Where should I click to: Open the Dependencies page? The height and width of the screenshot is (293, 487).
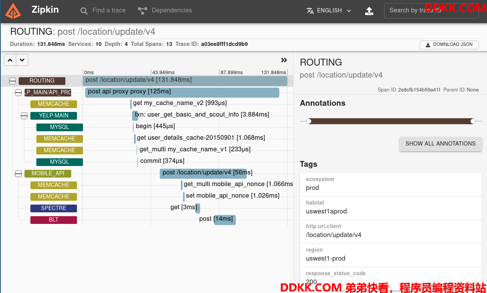165,10
